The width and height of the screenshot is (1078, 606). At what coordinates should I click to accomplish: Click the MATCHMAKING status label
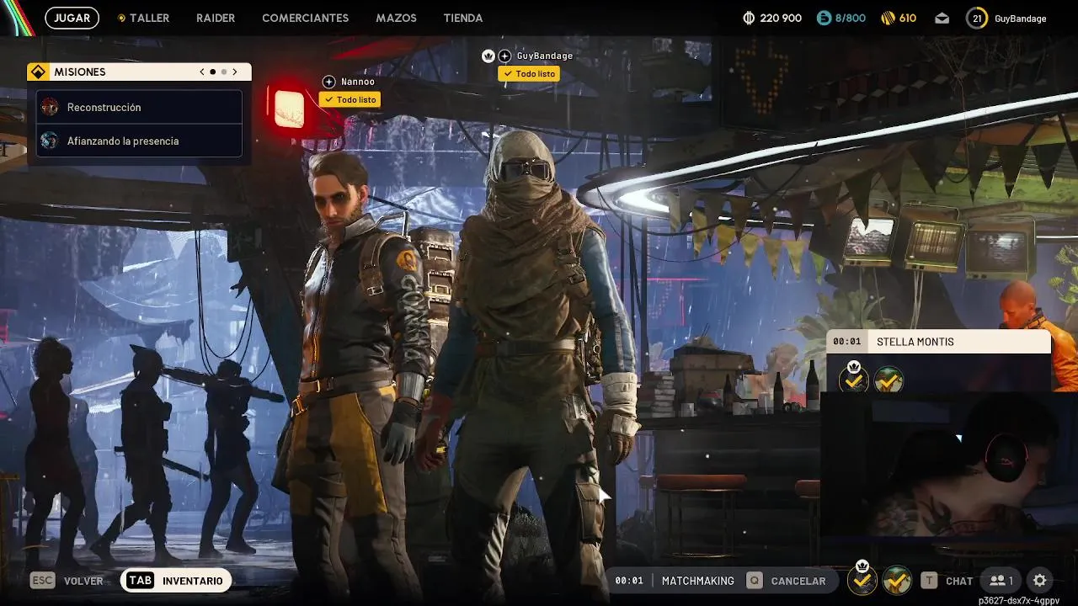click(x=698, y=581)
